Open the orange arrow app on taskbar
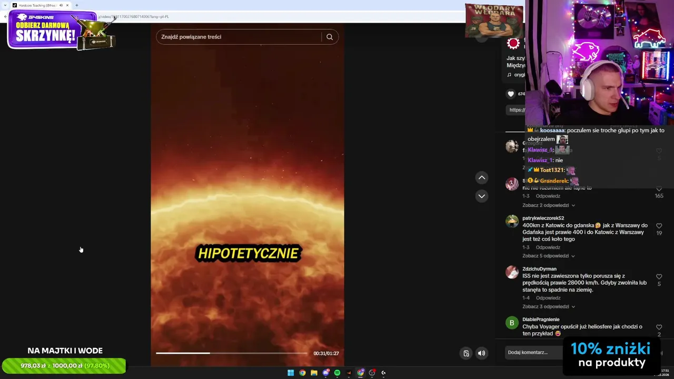Viewport: 674px width, 379px height. tap(349, 373)
